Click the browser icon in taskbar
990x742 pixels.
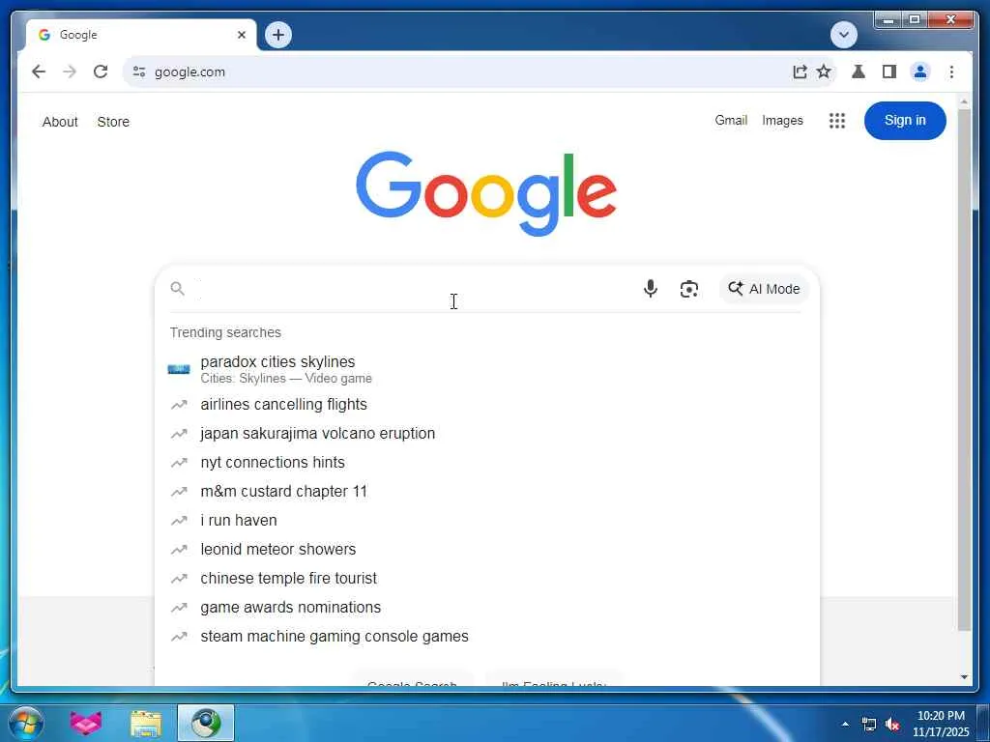click(205, 723)
